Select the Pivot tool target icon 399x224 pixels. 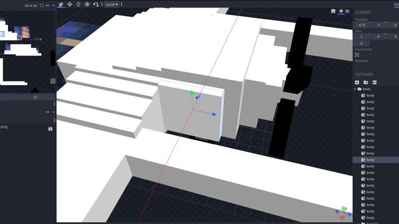tap(87, 4)
